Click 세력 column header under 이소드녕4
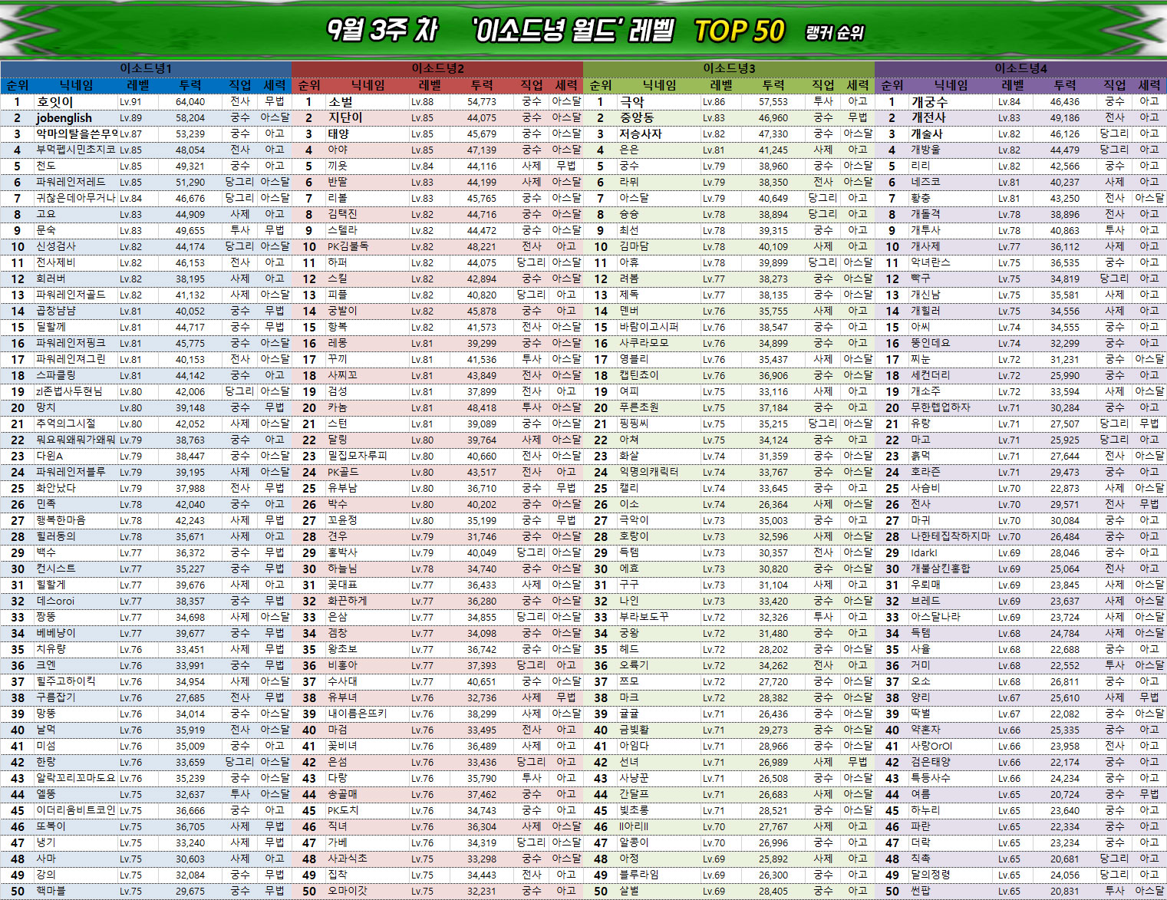Image resolution: width=1167 pixels, height=900 pixels. pos(1149,85)
